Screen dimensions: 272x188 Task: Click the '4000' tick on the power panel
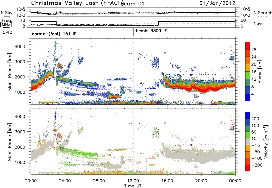pos(20,46)
